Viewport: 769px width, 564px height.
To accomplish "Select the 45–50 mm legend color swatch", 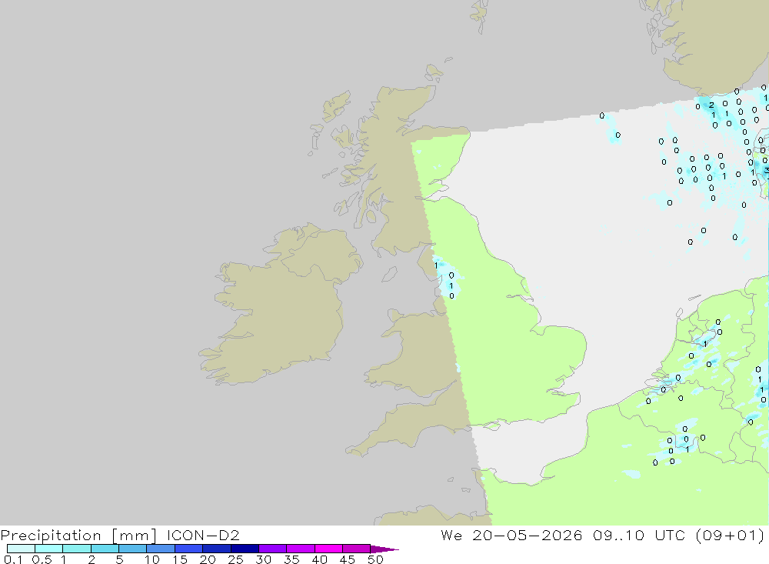I will [357, 549].
